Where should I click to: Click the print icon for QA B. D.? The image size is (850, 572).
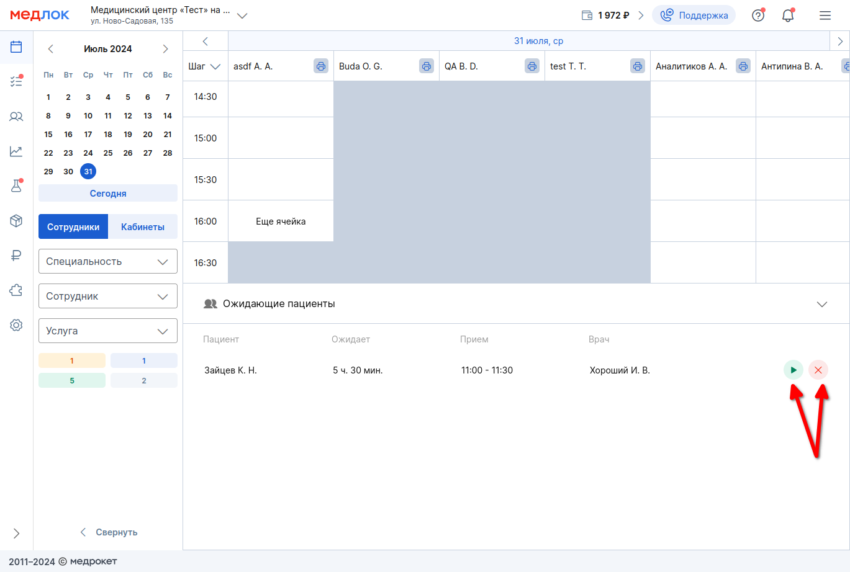coord(531,66)
